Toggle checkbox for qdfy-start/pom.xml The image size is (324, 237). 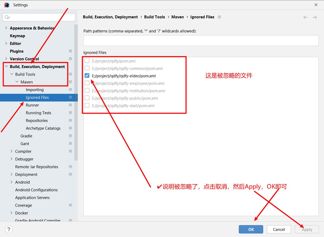(87, 105)
